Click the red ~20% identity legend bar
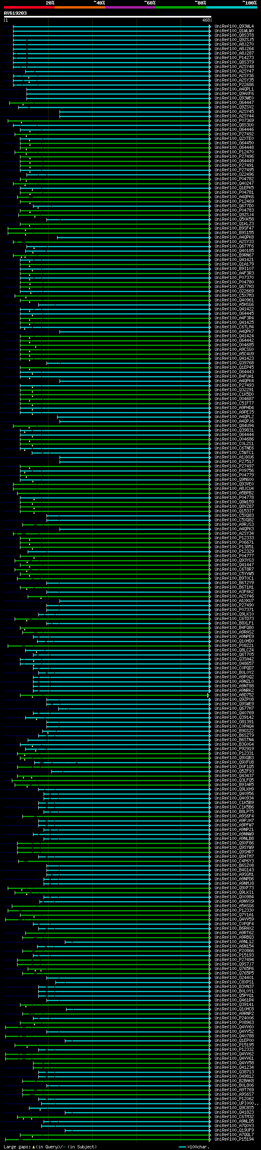 coord(29,7)
